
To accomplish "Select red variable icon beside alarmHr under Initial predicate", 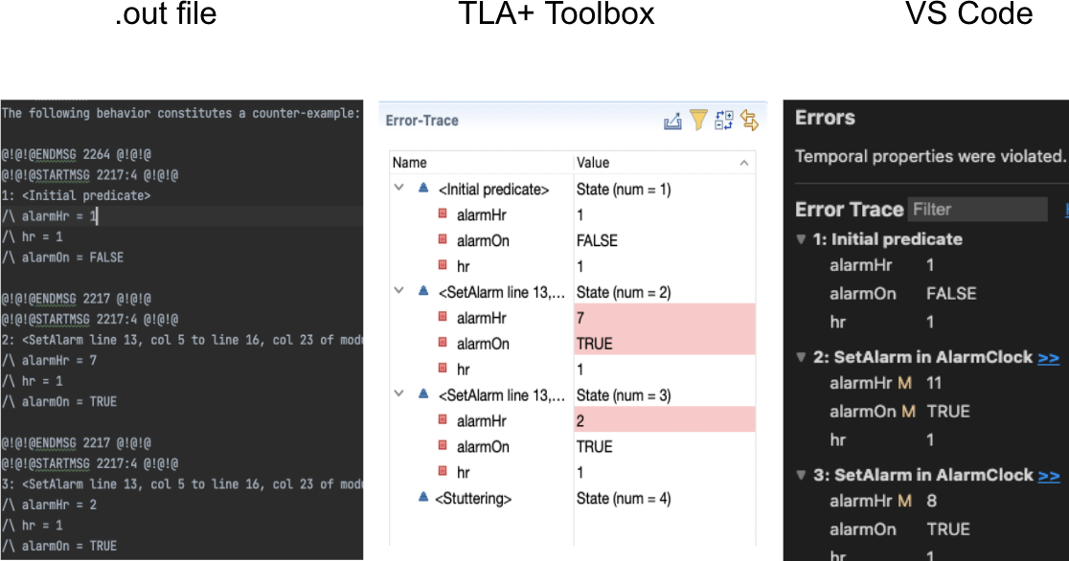I will pyautogui.click(x=443, y=214).
